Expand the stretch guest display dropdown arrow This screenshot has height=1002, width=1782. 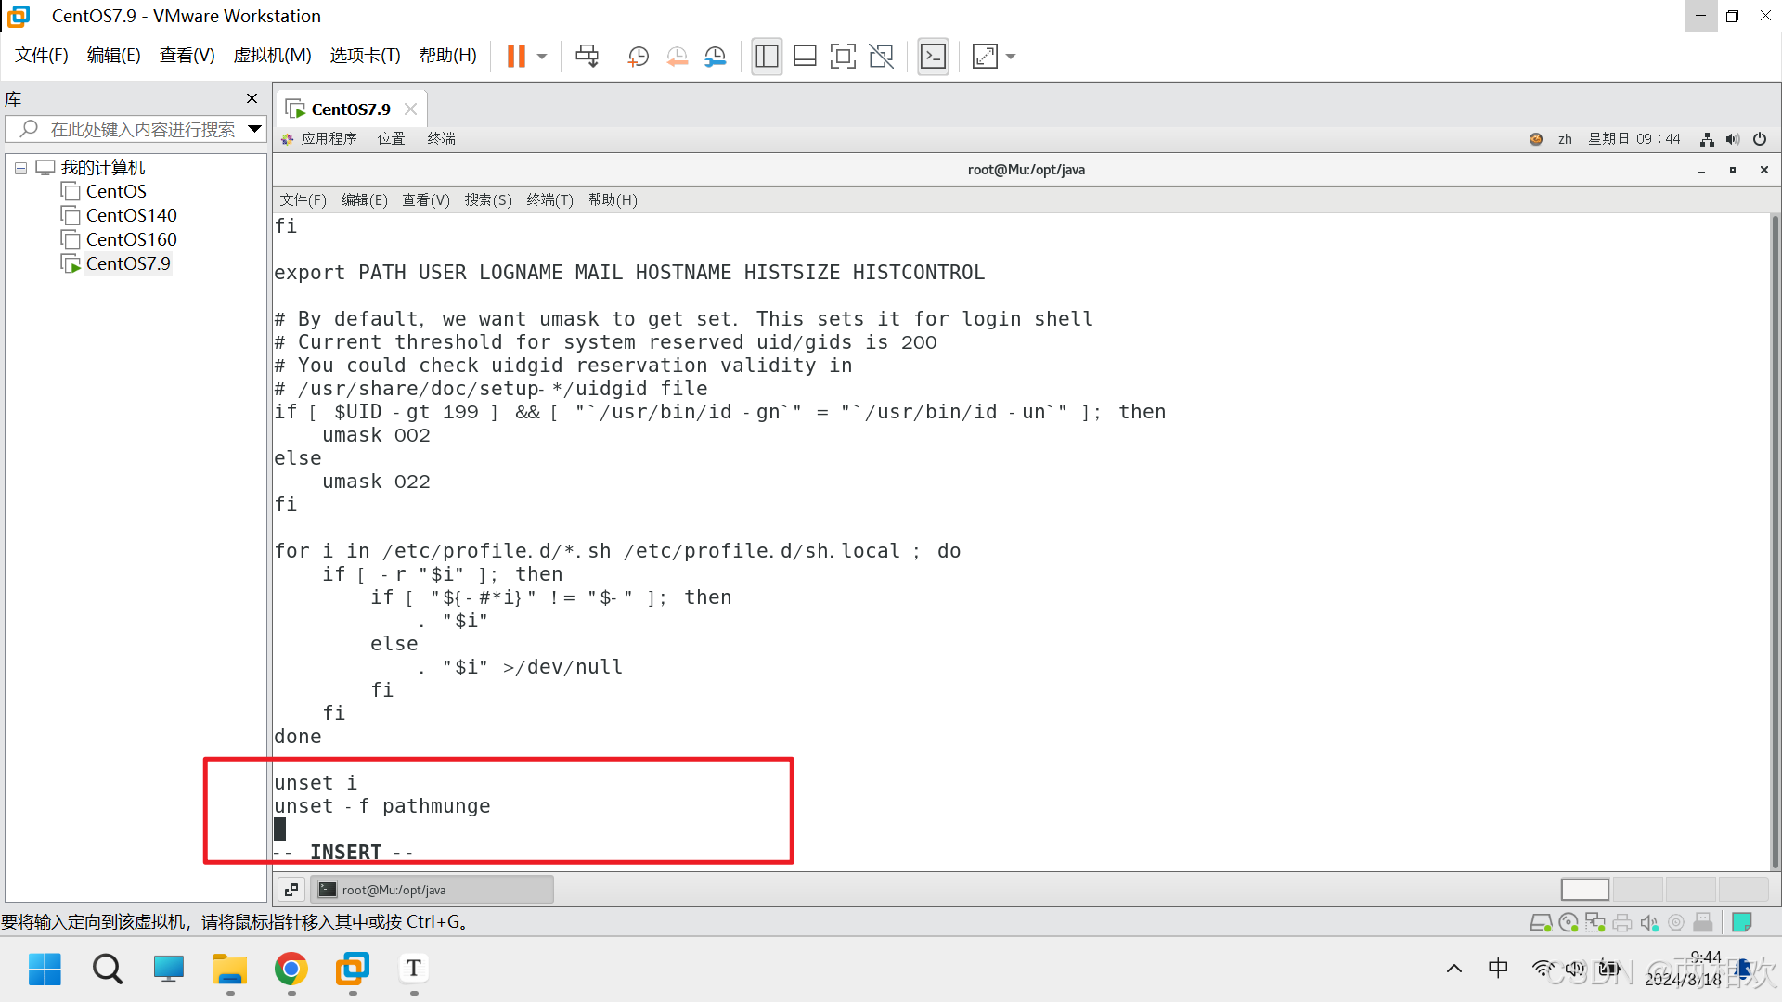click(x=1011, y=57)
